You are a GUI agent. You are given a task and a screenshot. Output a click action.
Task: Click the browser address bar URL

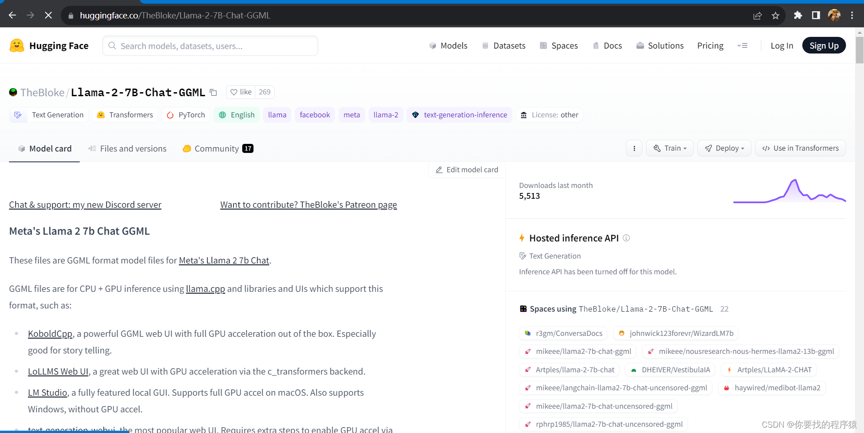point(175,16)
